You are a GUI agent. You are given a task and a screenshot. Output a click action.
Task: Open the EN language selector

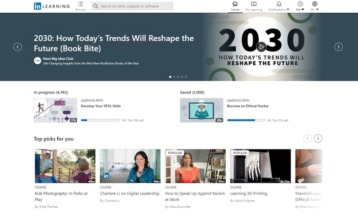click(x=315, y=6)
